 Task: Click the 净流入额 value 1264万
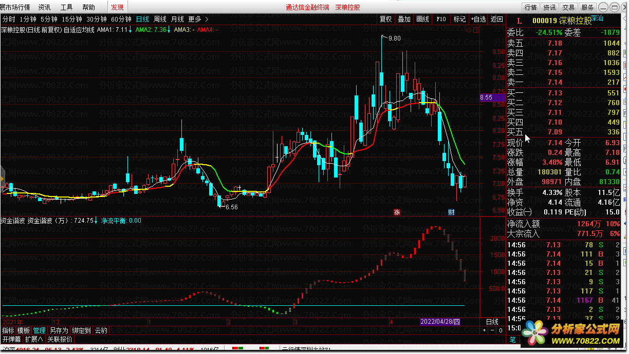point(589,224)
